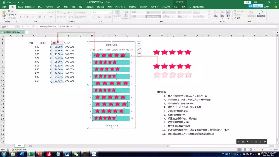Image resolution: width=279 pixels, height=157 pixels.
Task: Open the Chart Styles brush button
Action: [139, 49]
